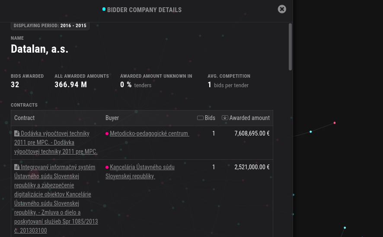Click the 7,608,695.00 € awarded amount cell
Image resolution: width=383 pixels, height=237 pixels.
click(x=252, y=133)
